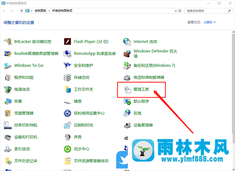The width and height of the screenshot is (235, 171).
Task: Open 程序和功能 text link
Action: click(x=24, y=78)
